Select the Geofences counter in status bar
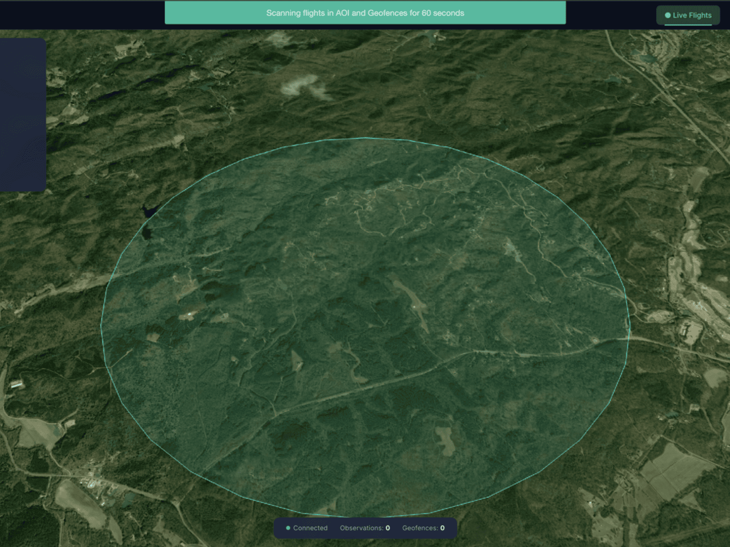The height and width of the screenshot is (547, 730). 423,528
